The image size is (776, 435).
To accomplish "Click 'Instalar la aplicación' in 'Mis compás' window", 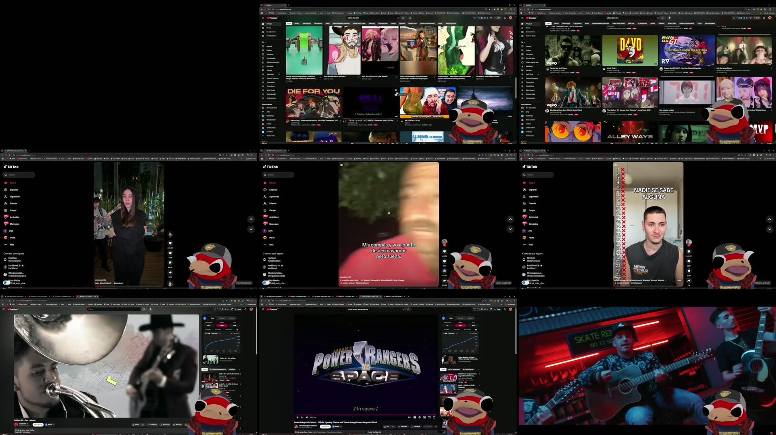I will coord(503,283).
